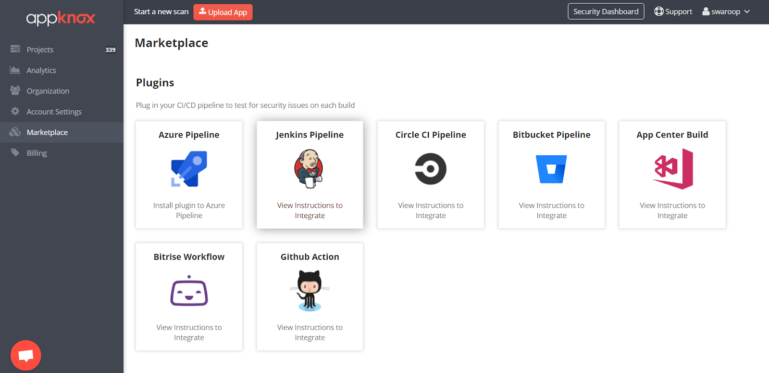Click the Azure Pipeline rocket logo
The image size is (769, 373).
(x=189, y=169)
